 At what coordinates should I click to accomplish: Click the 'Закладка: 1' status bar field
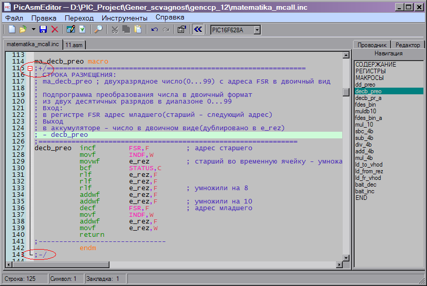(105, 279)
